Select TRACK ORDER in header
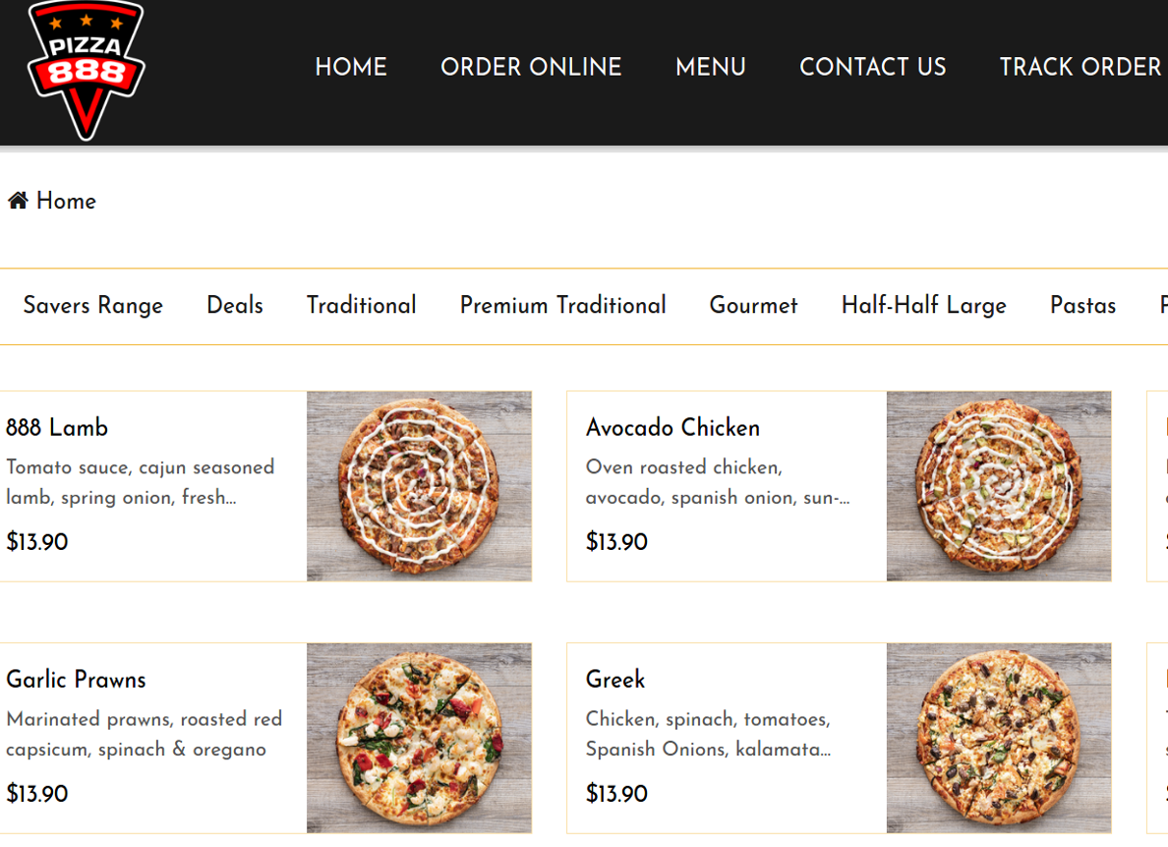 pos(1080,67)
